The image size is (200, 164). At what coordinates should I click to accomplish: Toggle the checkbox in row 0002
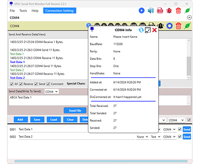tap(180, 137)
